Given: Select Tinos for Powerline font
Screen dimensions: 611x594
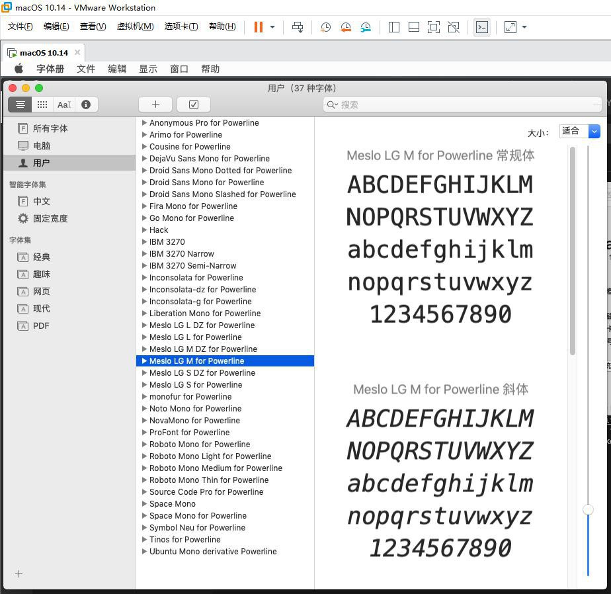Looking at the screenshot, I should tap(225, 540).
